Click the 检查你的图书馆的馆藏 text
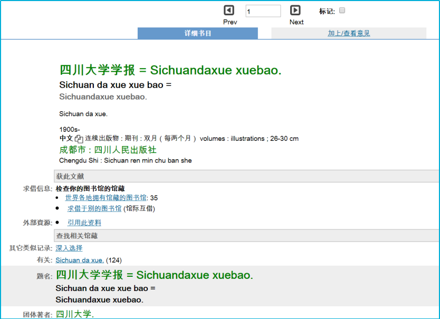This screenshot has height=319, width=440. 90,189
